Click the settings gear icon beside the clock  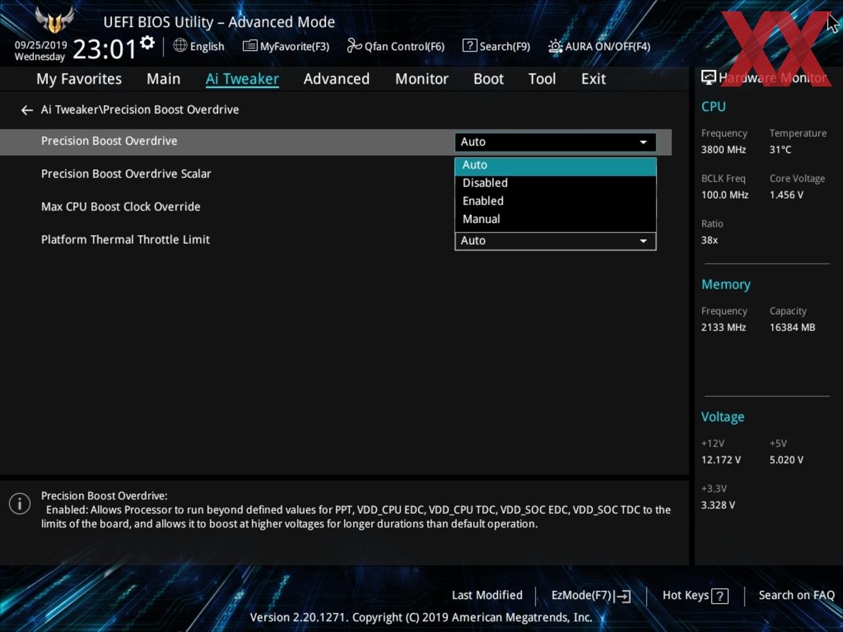(148, 43)
